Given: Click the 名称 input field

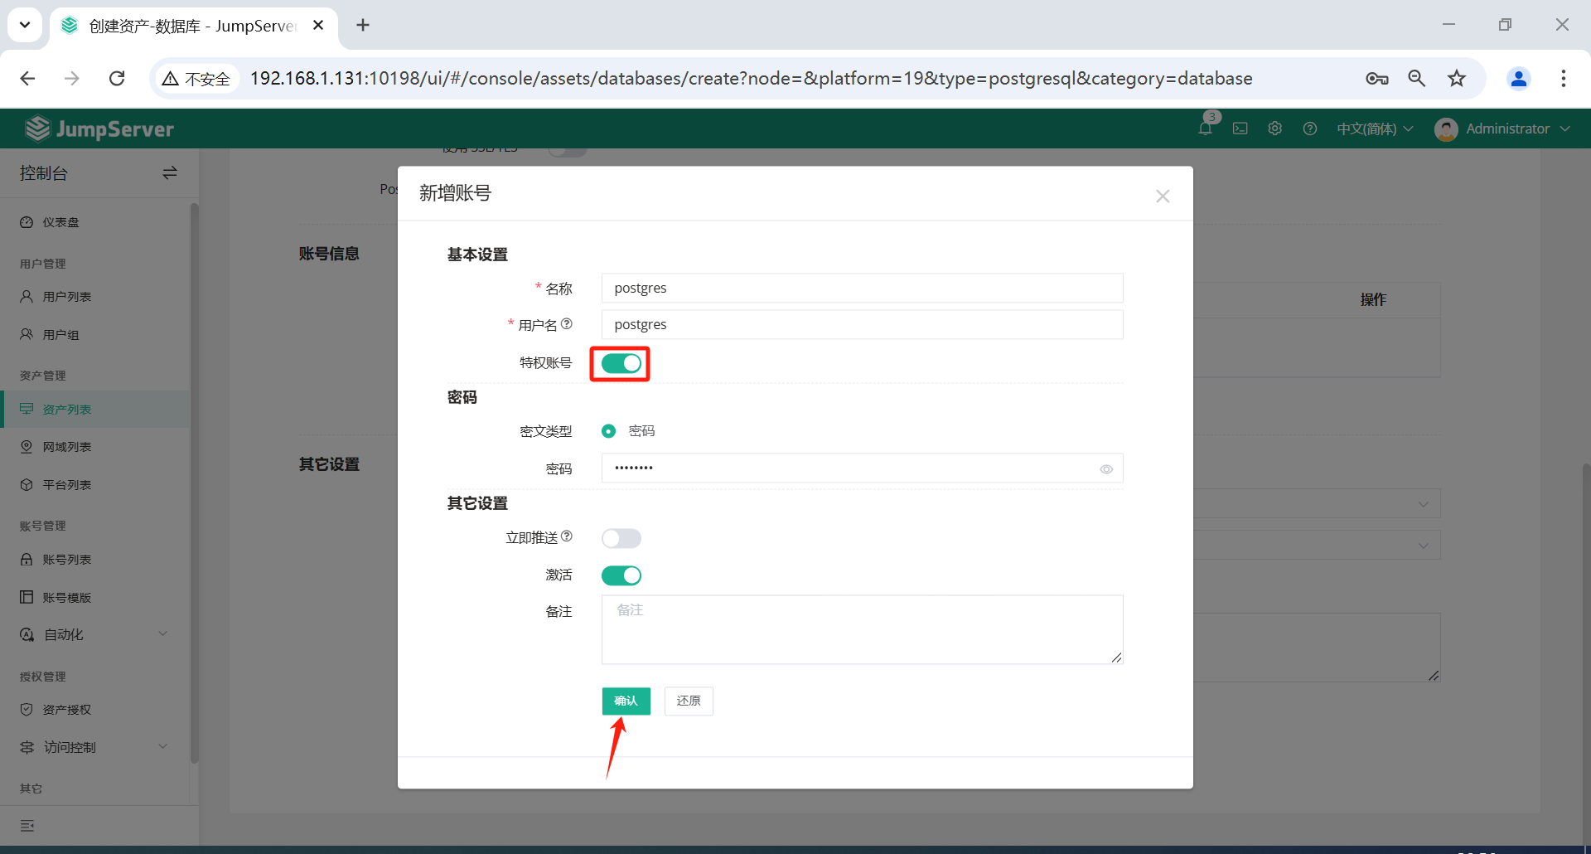Looking at the screenshot, I should pyautogui.click(x=863, y=289).
